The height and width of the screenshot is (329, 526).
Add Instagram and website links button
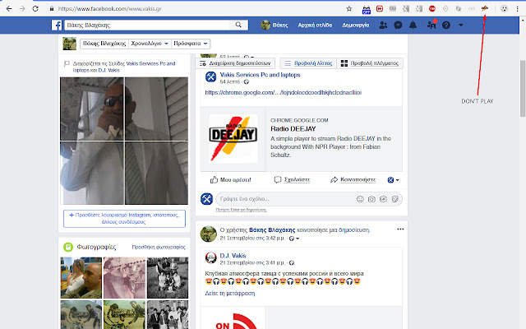pos(124,219)
